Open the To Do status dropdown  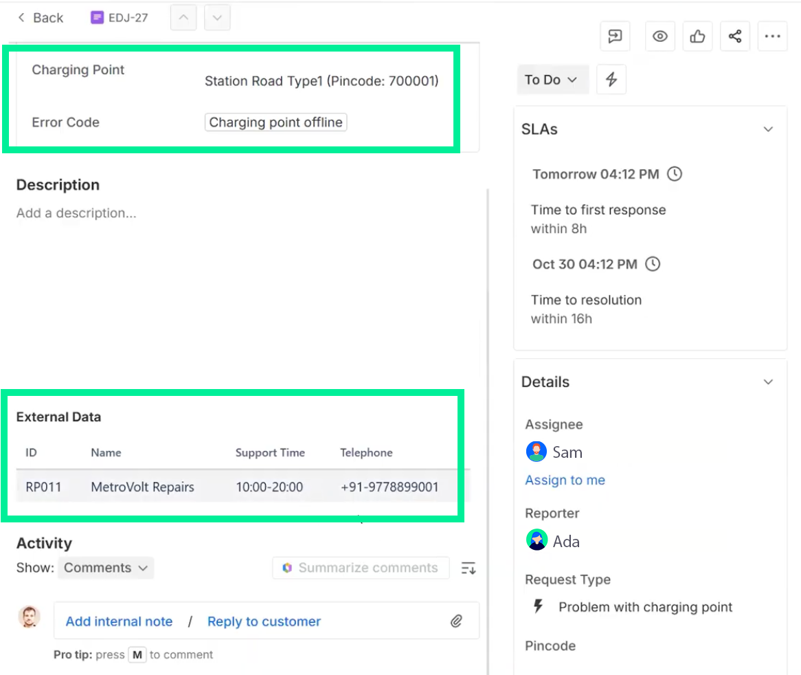[552, 79]
